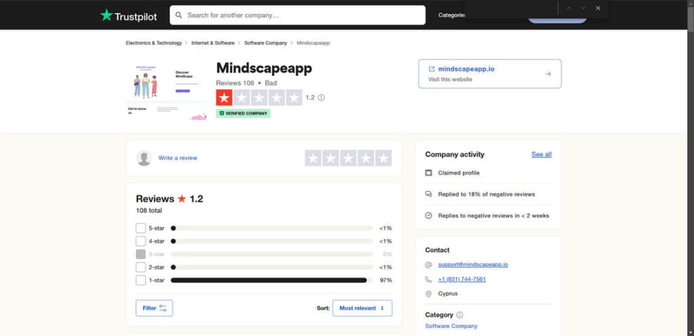Click the reply bubbles icon by Replied to 18%

(x=428, y=194)
